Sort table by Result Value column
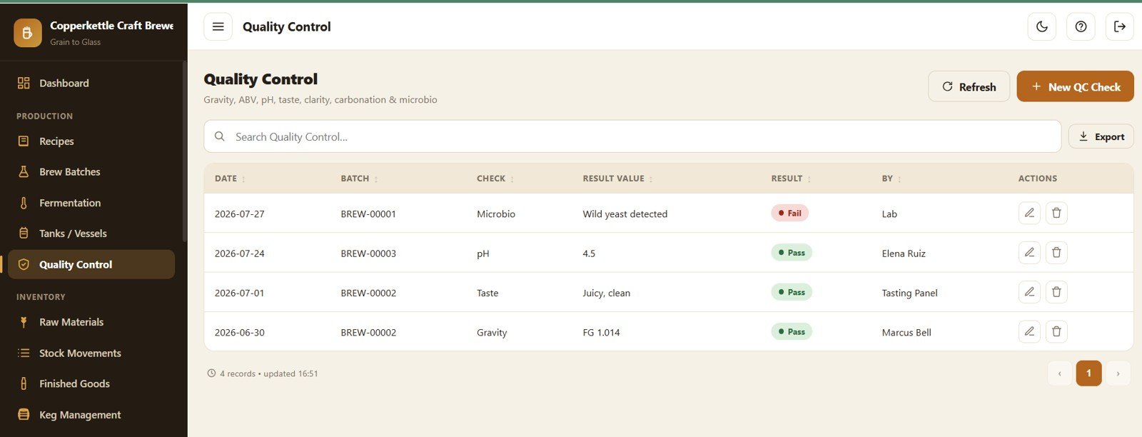The image size is (1142, 437). pyautogui.click(x=618, y=179)
